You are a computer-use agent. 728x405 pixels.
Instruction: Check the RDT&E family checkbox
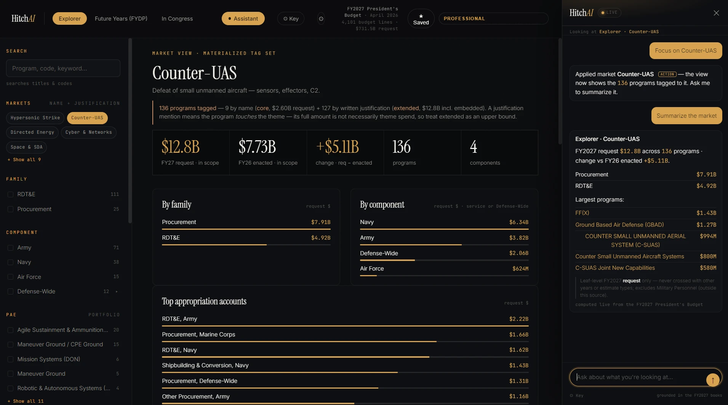(x=10, y=194)
